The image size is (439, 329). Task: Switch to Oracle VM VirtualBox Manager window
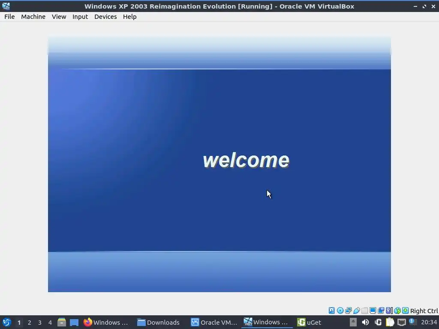(214, 322)
